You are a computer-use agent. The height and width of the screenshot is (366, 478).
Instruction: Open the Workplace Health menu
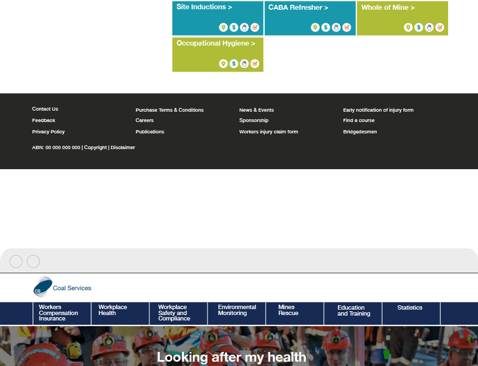(x=120, y=313)
